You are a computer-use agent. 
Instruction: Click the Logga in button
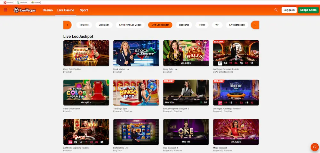click(x=289, y=10)
